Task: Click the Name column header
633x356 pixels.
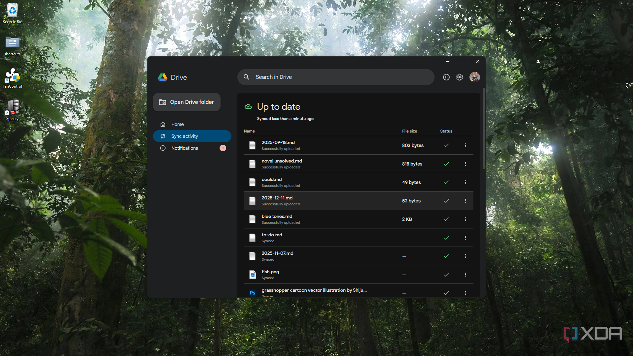Action: click(x=249, y=131)
